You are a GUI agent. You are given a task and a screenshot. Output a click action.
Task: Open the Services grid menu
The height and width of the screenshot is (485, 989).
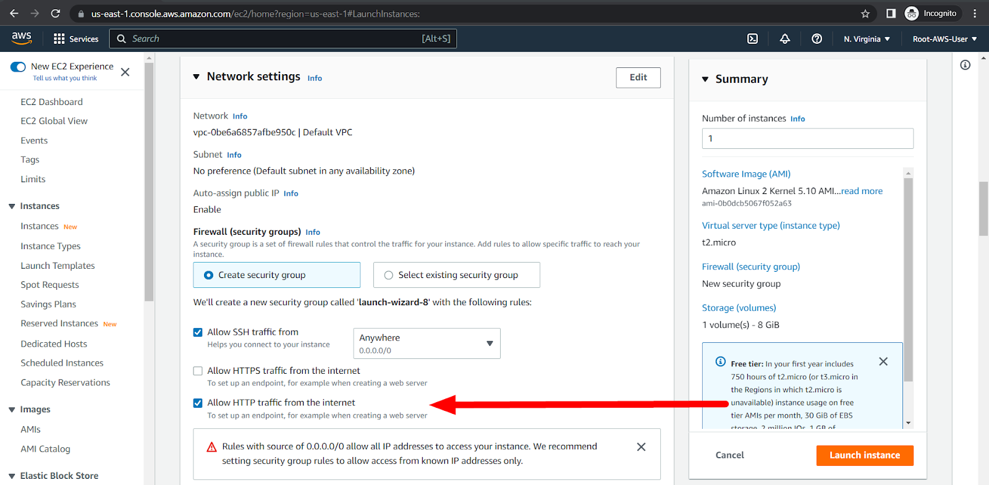click(76, 39)
